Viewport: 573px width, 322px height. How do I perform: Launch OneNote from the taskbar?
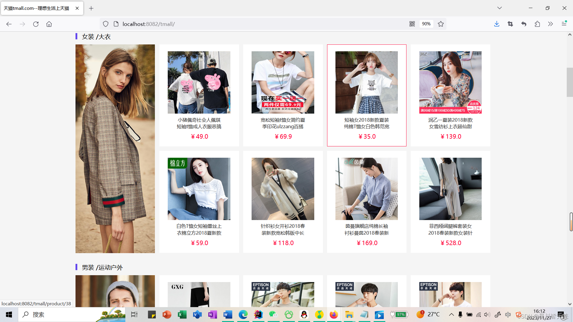click(x=212, y=315)
